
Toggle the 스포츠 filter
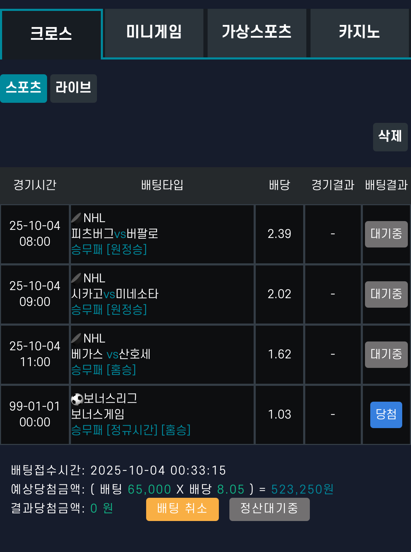(23, 88)
